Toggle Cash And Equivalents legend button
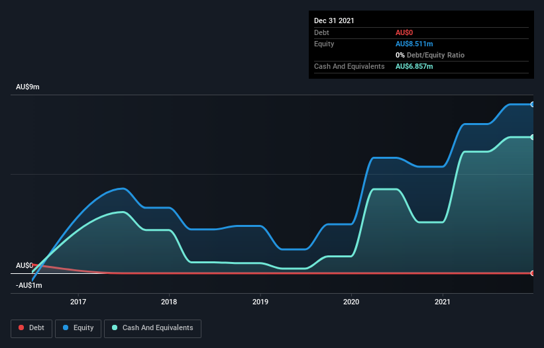This screenshot has width=544, height=348. click(x=152, y=328)
